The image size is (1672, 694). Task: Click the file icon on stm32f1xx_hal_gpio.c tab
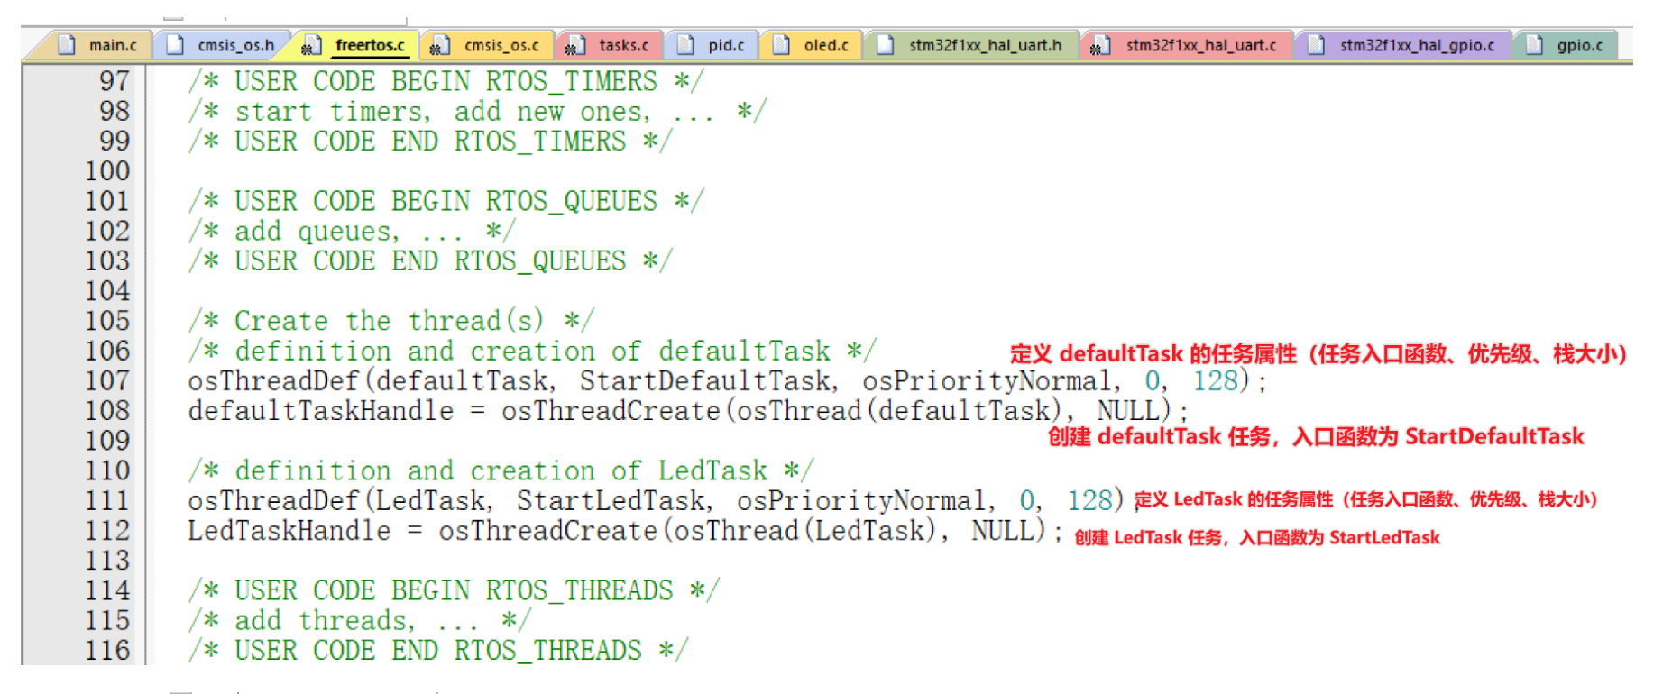(1317, 44)
